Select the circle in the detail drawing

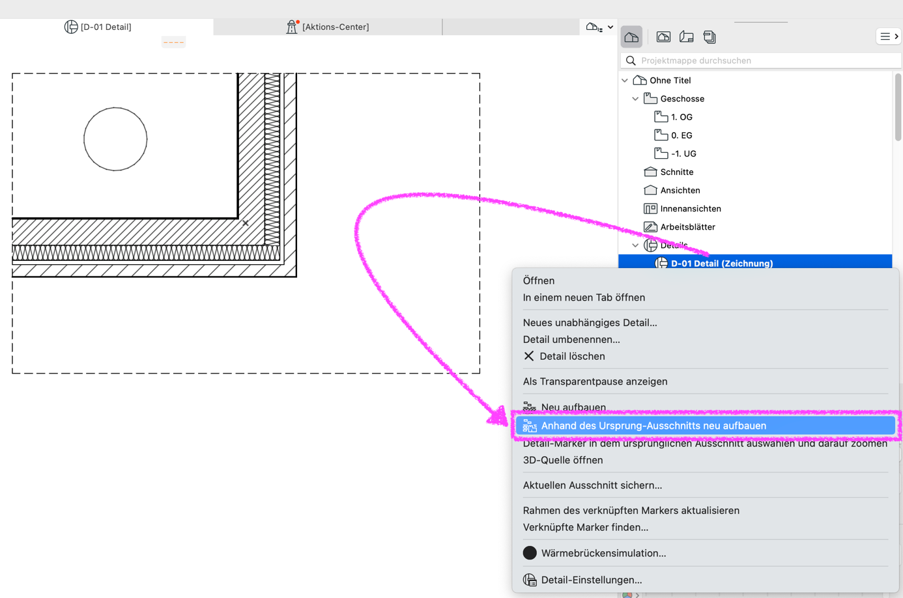pyautogui.click(x=115, y=139)
